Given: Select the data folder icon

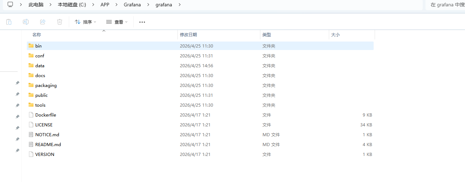Looking at the screenshot, I should [x=31, y=65].
